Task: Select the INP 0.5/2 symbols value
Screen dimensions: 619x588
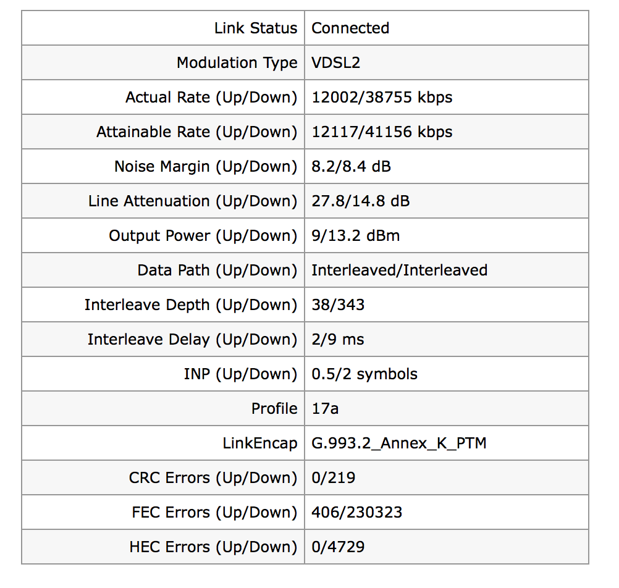Action: [x=364, y=374]
